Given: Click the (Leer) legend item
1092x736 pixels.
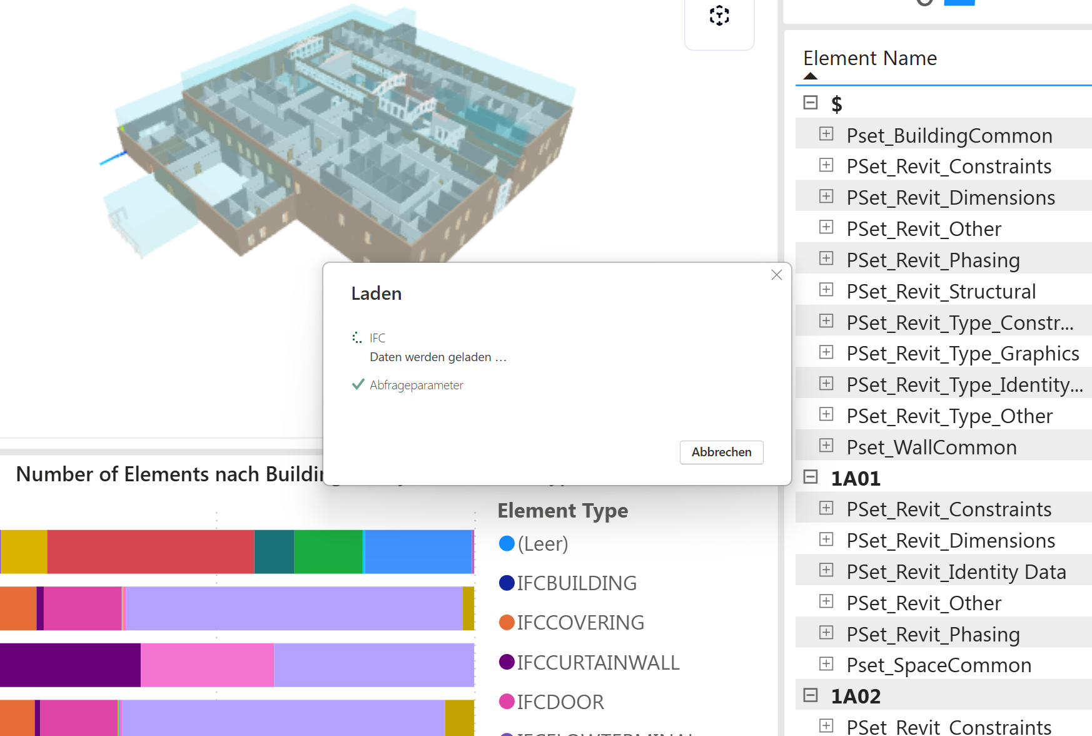Looking at the screenshot, I should pyautogui.click(x=542, y=544).
